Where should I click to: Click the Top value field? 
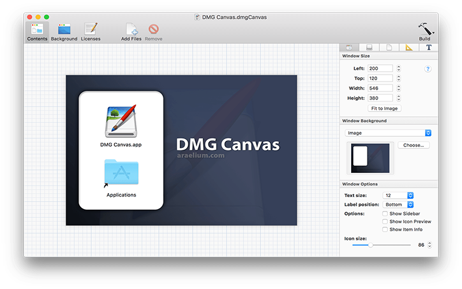(x=380, y=79)
